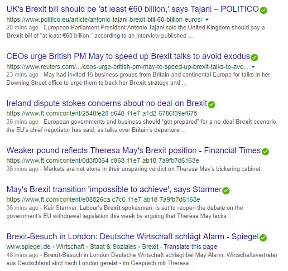Click ft.com URL starting with e08526ca
Image resolution: width=288 pixels, height=271 pixels.
coord(103,199)
